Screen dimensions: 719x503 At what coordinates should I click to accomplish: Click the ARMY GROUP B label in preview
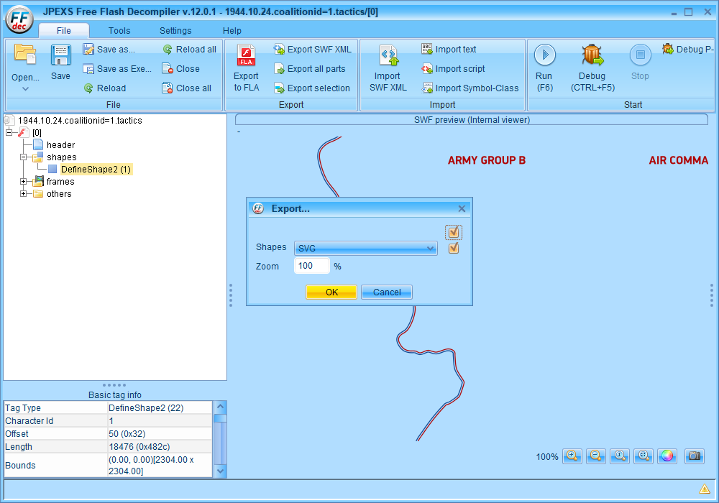point(487,160)
